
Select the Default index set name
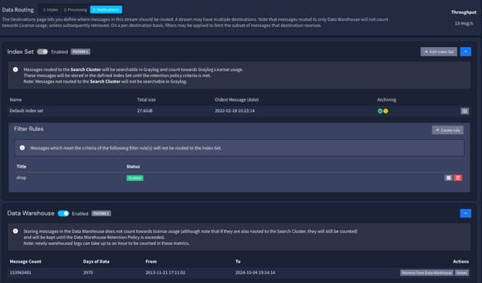[x=26, y=110]
